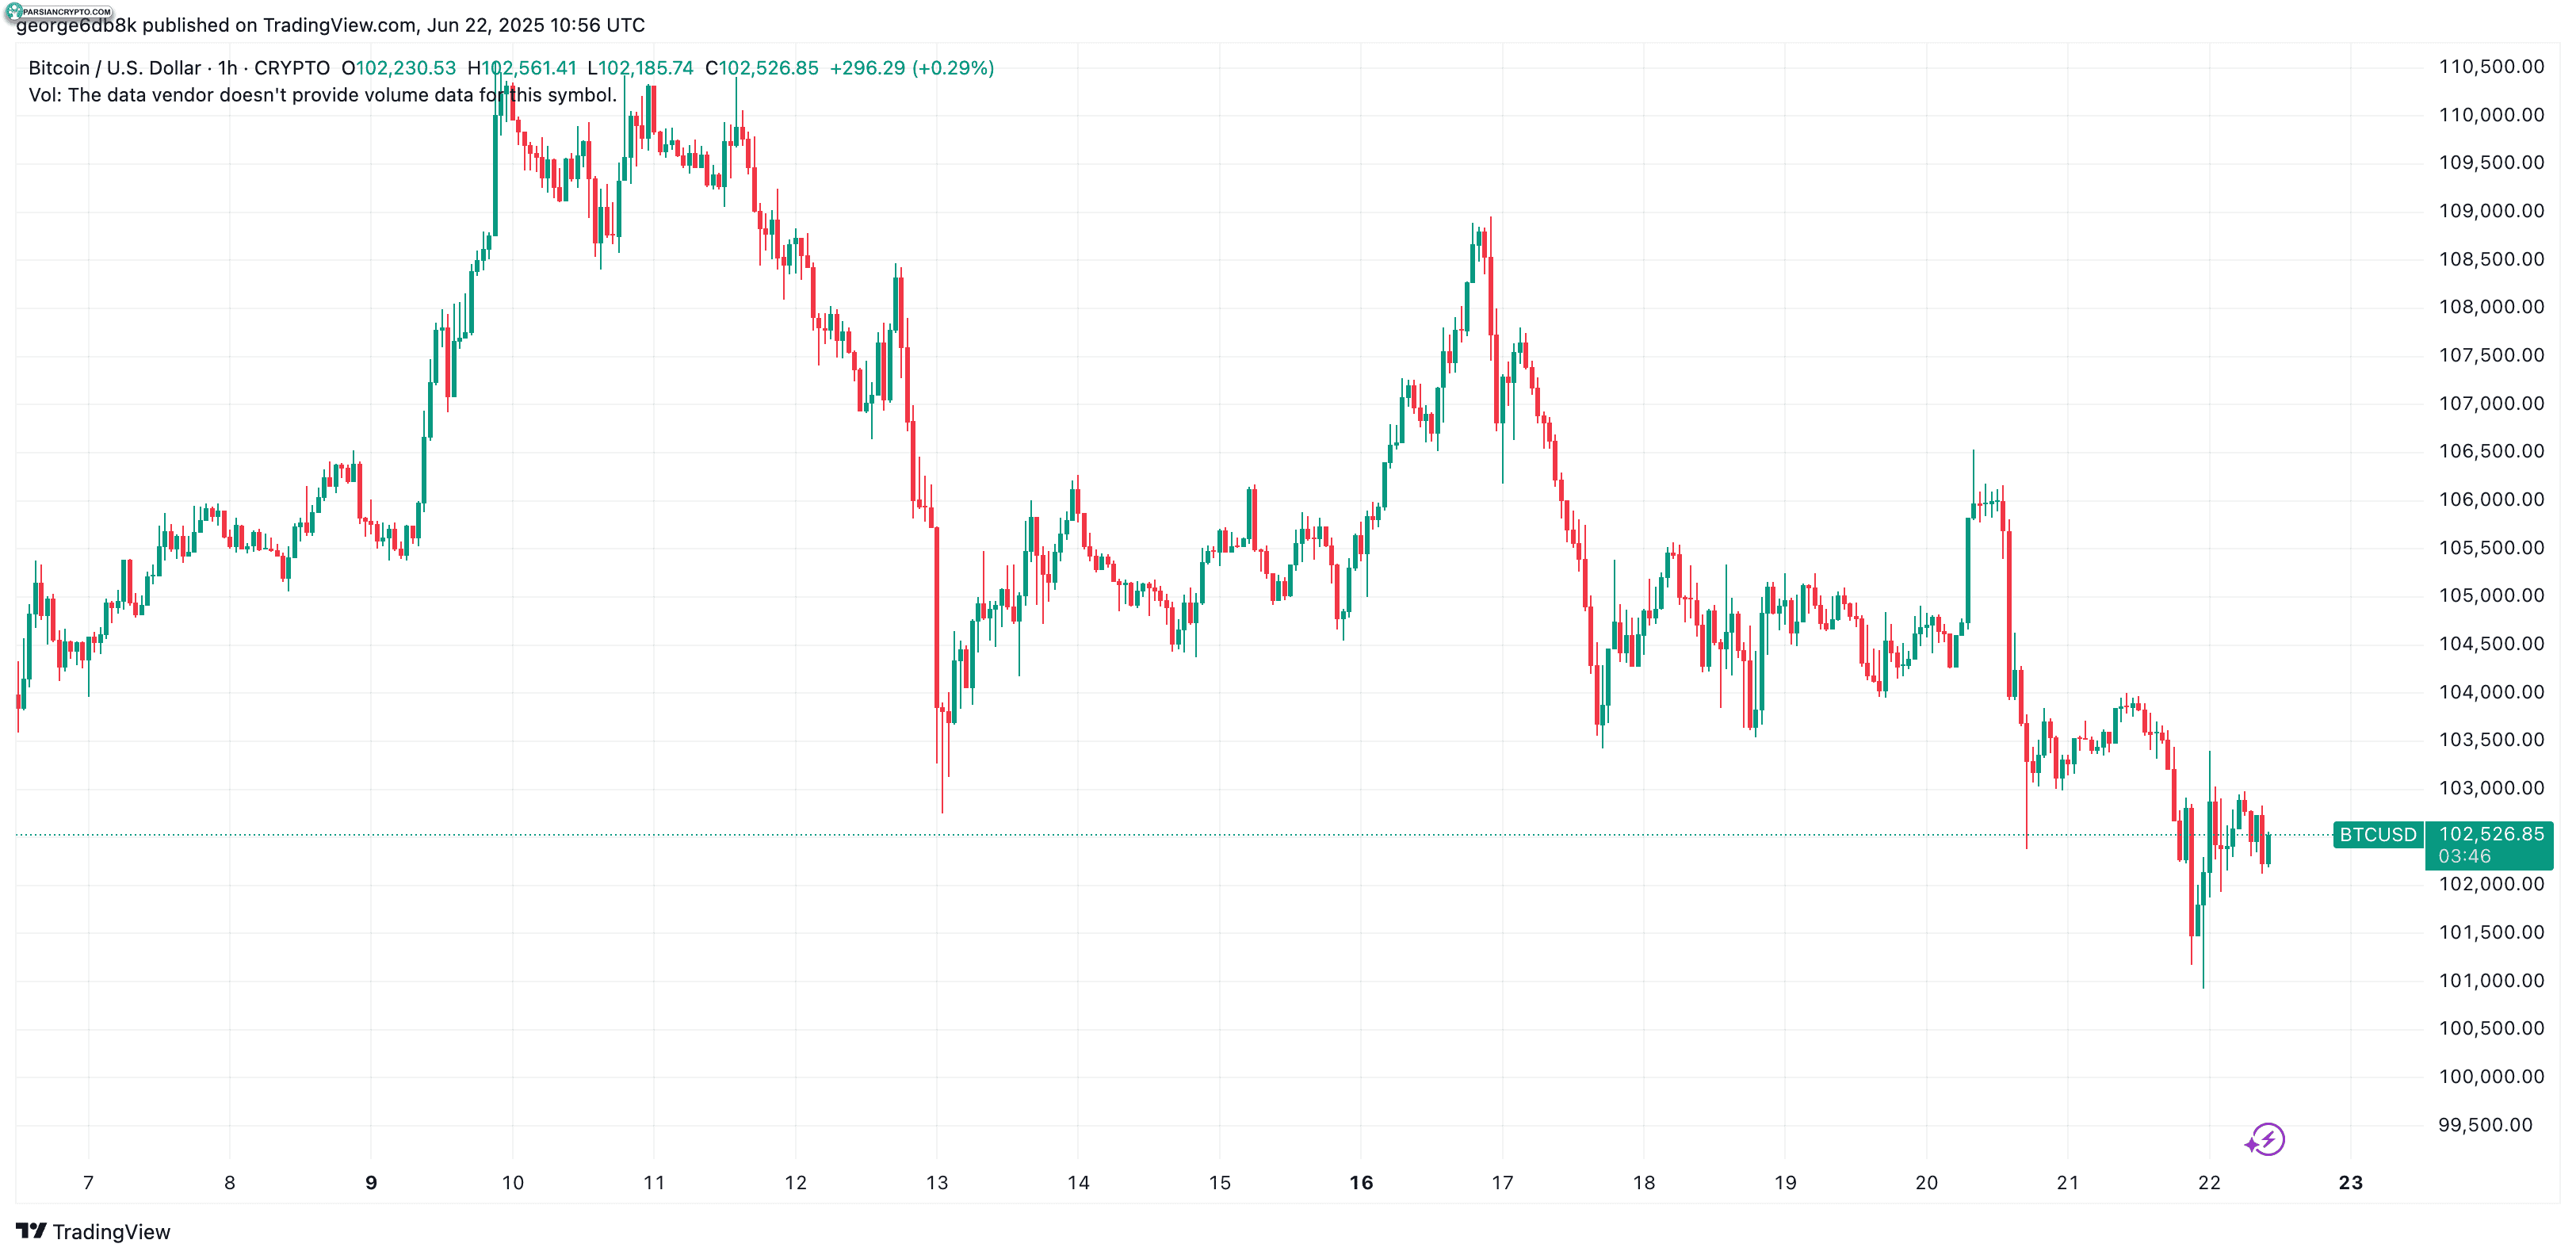Click the volume data vendor message
This screenshot has height=1259, width=2576.
tap(322, 95)
